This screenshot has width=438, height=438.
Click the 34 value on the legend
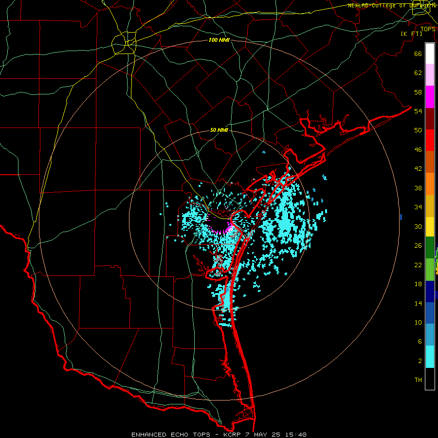418,207
